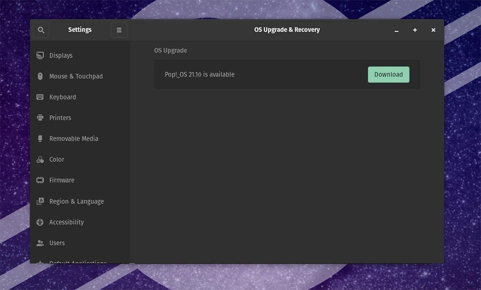The image size is (481, 290).
Task: Close the Settings window
Action: [x=433, y=30]
